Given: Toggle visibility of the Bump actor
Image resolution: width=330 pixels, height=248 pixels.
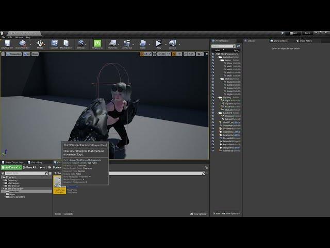Looking at the screenshot, I should pyautogui.click(x=213, y=82).
